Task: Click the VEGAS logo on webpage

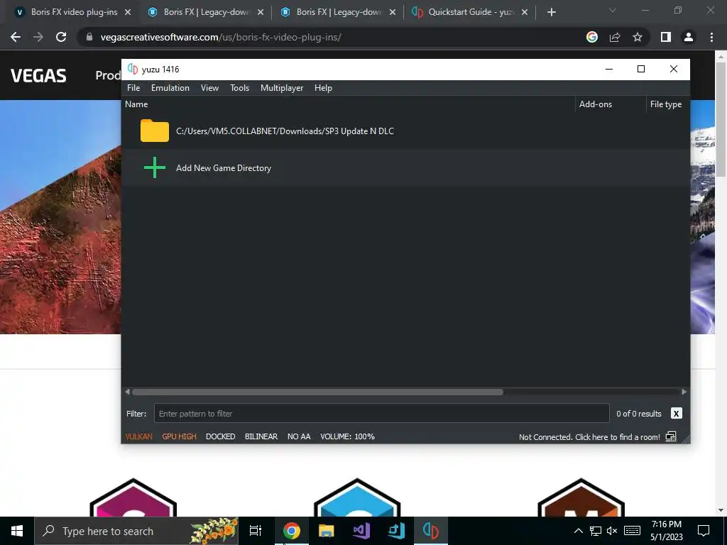Action: point(38,75)
